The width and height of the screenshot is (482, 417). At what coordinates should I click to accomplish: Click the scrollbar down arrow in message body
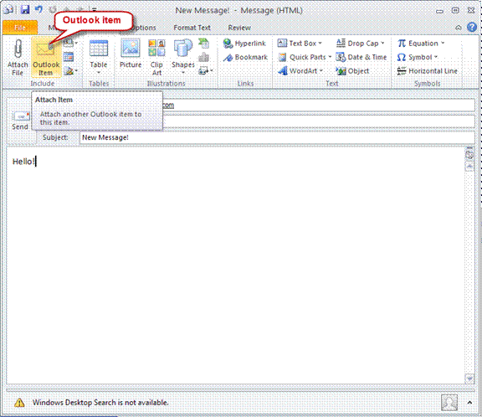point(469,378)
